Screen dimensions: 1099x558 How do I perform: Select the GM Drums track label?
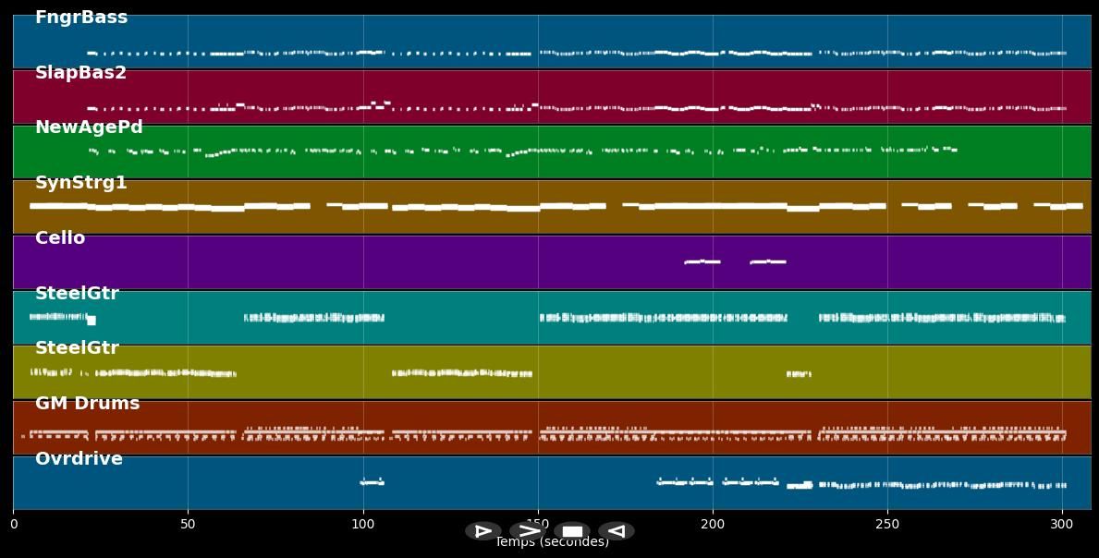87,404
